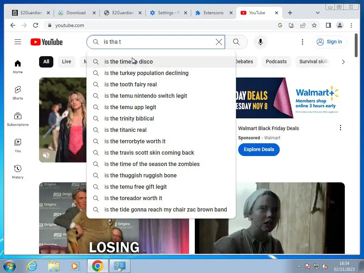Open Walmart Black Friday Deals title link
364x273 pixels.
268,128
